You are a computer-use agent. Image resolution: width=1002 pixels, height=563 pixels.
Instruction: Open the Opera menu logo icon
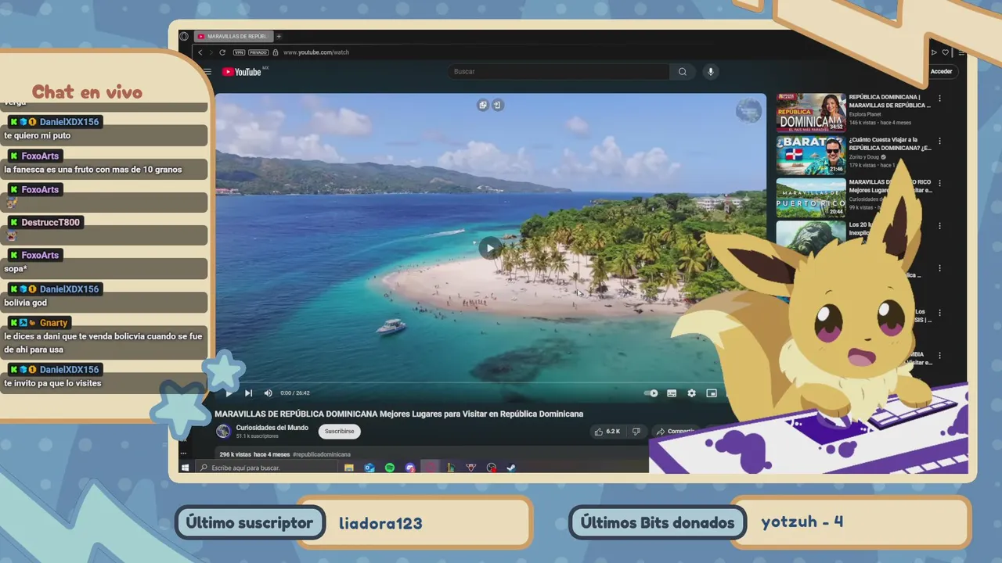[184, 36]
